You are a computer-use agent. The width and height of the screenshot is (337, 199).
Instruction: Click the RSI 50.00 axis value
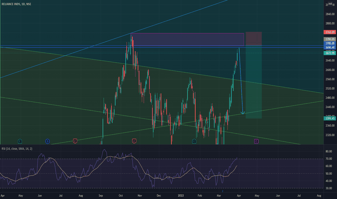point(329,174)
